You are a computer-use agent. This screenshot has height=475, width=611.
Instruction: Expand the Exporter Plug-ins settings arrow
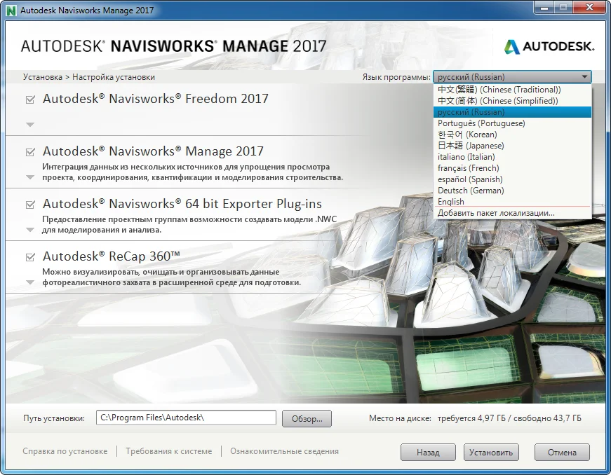click(30, 230)
